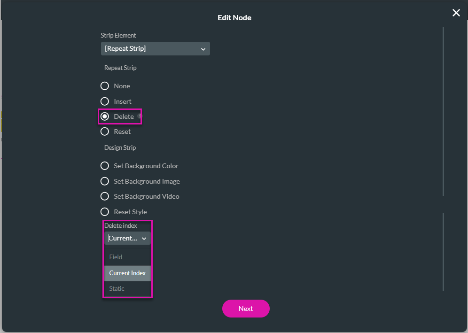Enable the Insert option

[x=104, y=101]
